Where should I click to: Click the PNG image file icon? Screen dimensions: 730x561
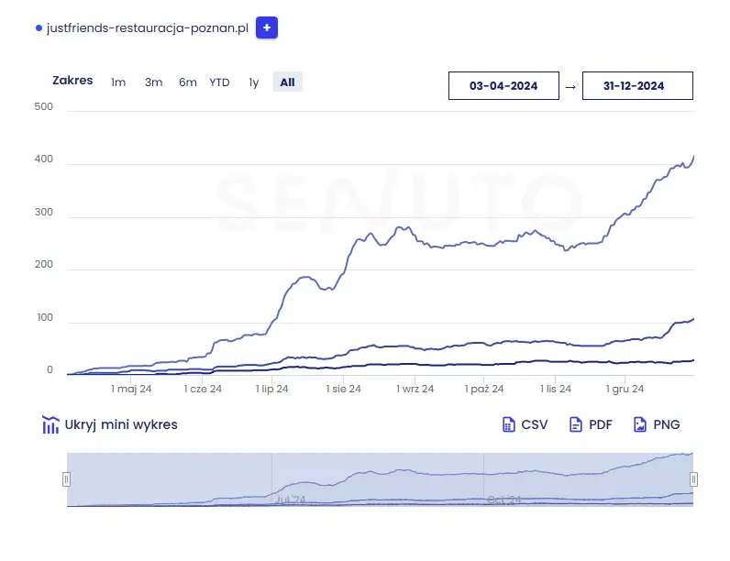640,424
